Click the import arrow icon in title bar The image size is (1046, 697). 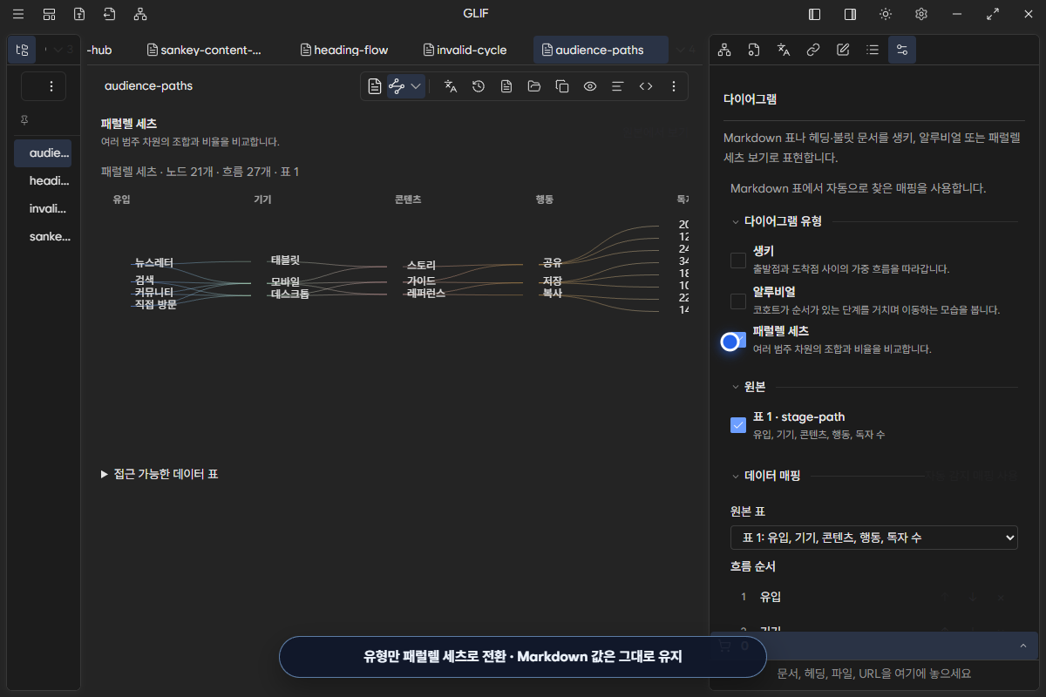click(x=109, y=14)
